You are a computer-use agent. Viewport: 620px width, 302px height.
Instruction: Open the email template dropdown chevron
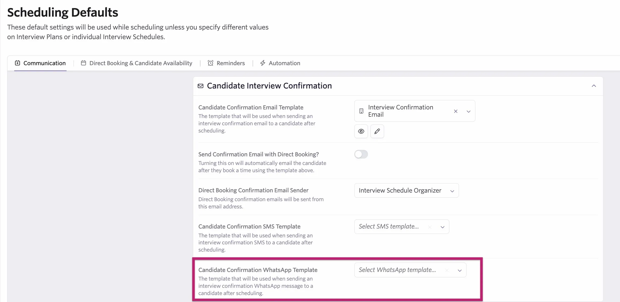click(x=468, y=111)
